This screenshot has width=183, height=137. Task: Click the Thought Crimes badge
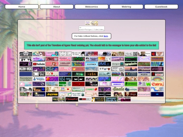click(91, 59)
